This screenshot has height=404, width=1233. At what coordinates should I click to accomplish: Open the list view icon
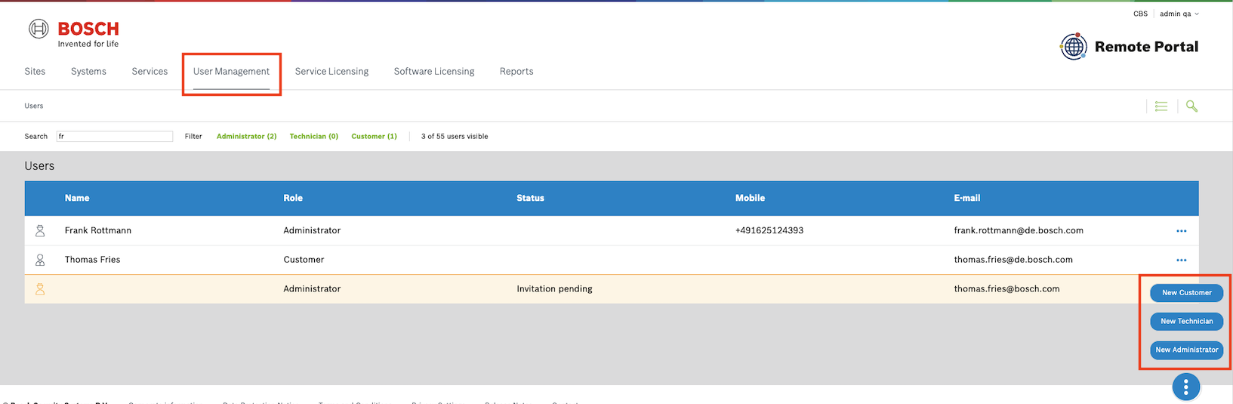click(x=1161, y=106)
